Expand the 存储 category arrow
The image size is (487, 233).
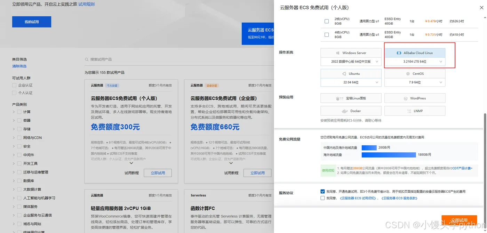coord(14,129)
